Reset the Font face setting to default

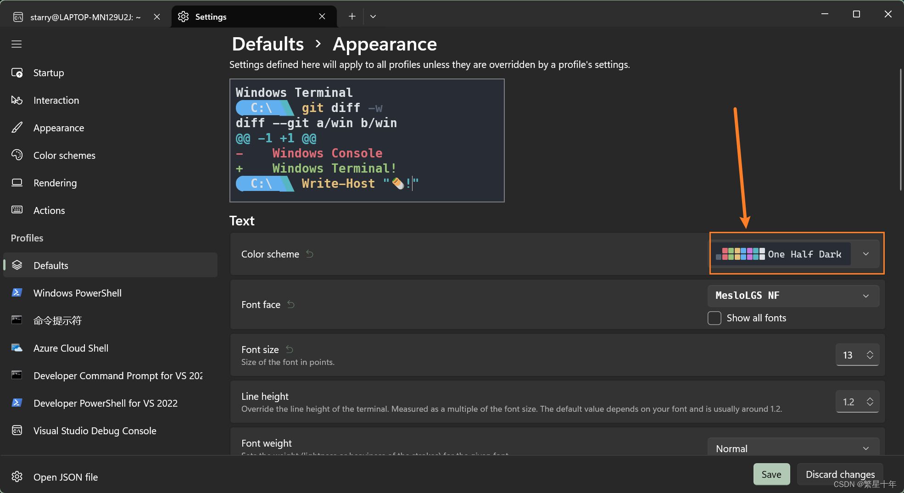[291, 304]
